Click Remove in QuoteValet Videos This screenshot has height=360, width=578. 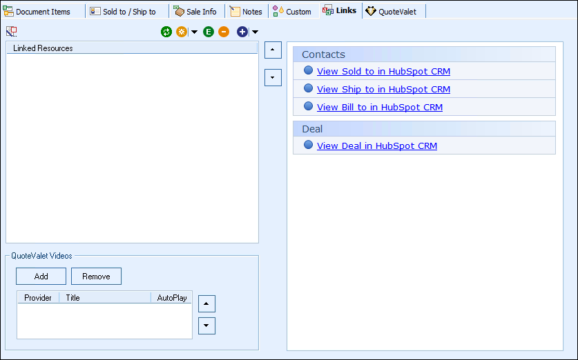(x=96, y=277)
